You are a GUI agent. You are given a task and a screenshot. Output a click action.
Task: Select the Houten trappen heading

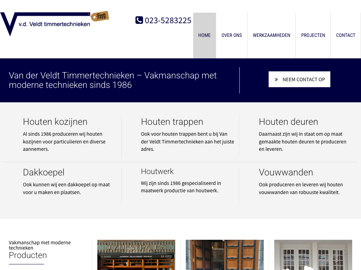[x=172, y=122]
